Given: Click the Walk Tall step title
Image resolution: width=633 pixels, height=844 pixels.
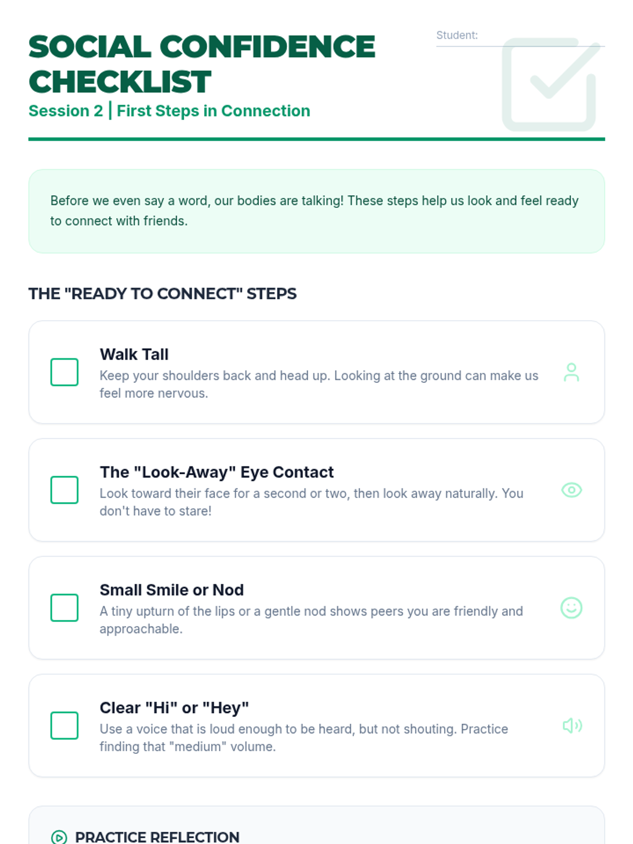Looking at the screenshot, I should point(134,354).
